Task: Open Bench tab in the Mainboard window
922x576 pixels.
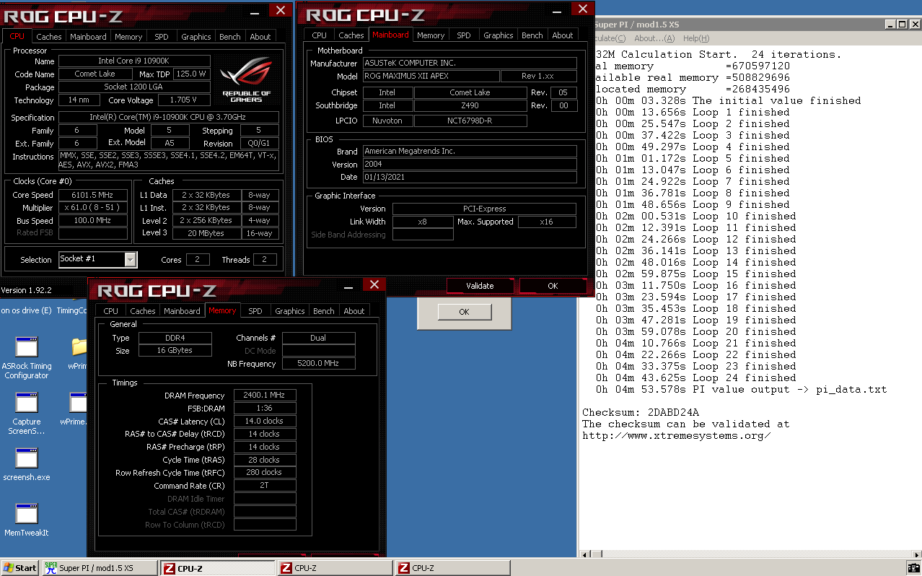Action: pyautogui.click(x=532, y=35)
